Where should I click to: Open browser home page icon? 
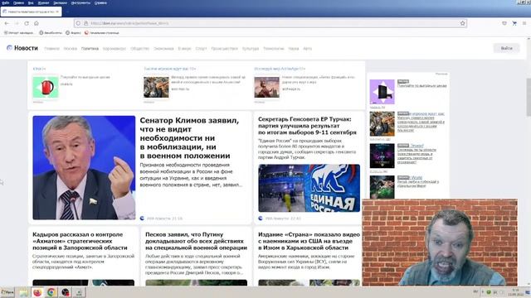(x=37, y=23)
